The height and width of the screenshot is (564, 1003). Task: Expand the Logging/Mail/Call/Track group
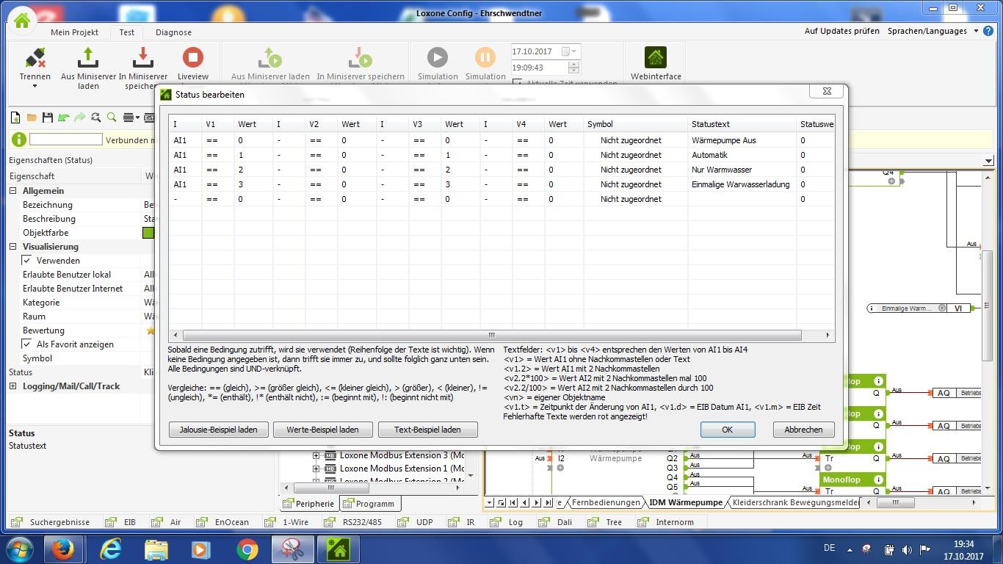pos(13,386)
